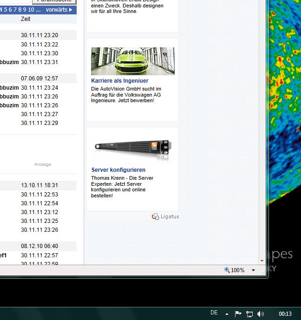Click the Forumsuche button
Screen dimensions: 301x320
click(x=54, y=1)
